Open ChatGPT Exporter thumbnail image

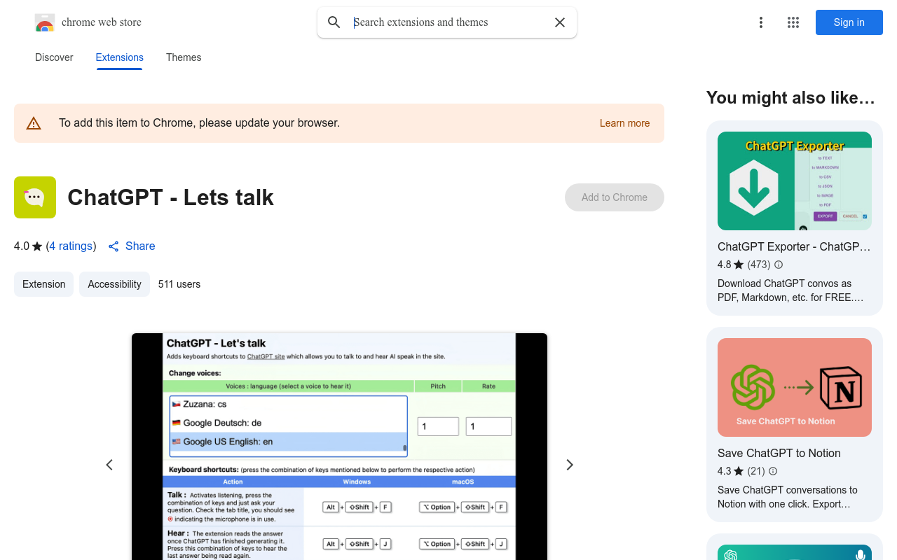pyautogui.click(x=795, y=181)
